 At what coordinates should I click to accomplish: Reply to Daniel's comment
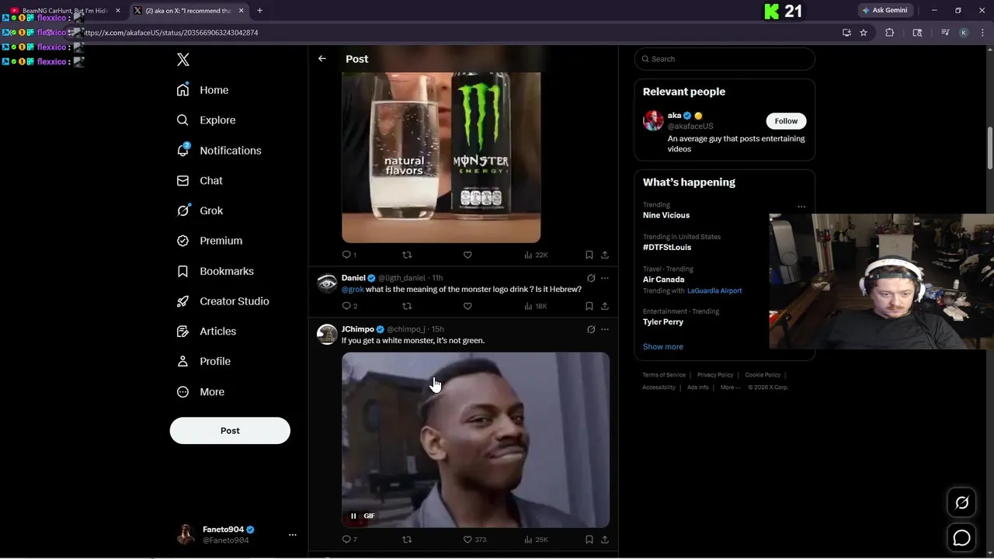tap(349, 306)
